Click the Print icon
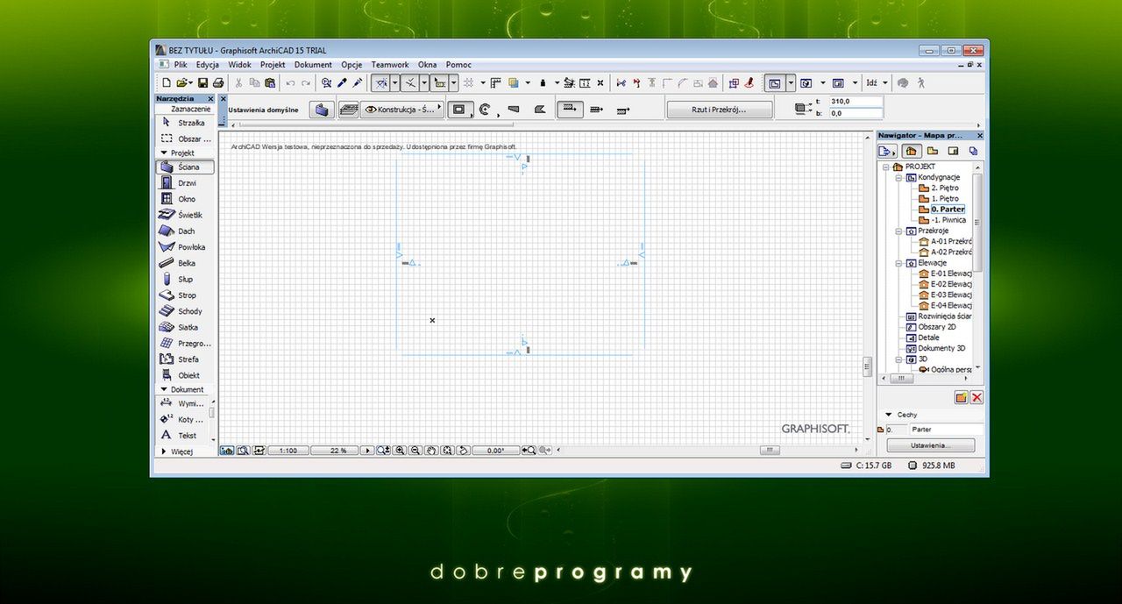The image size is (1122, 604). click(218, 82)
